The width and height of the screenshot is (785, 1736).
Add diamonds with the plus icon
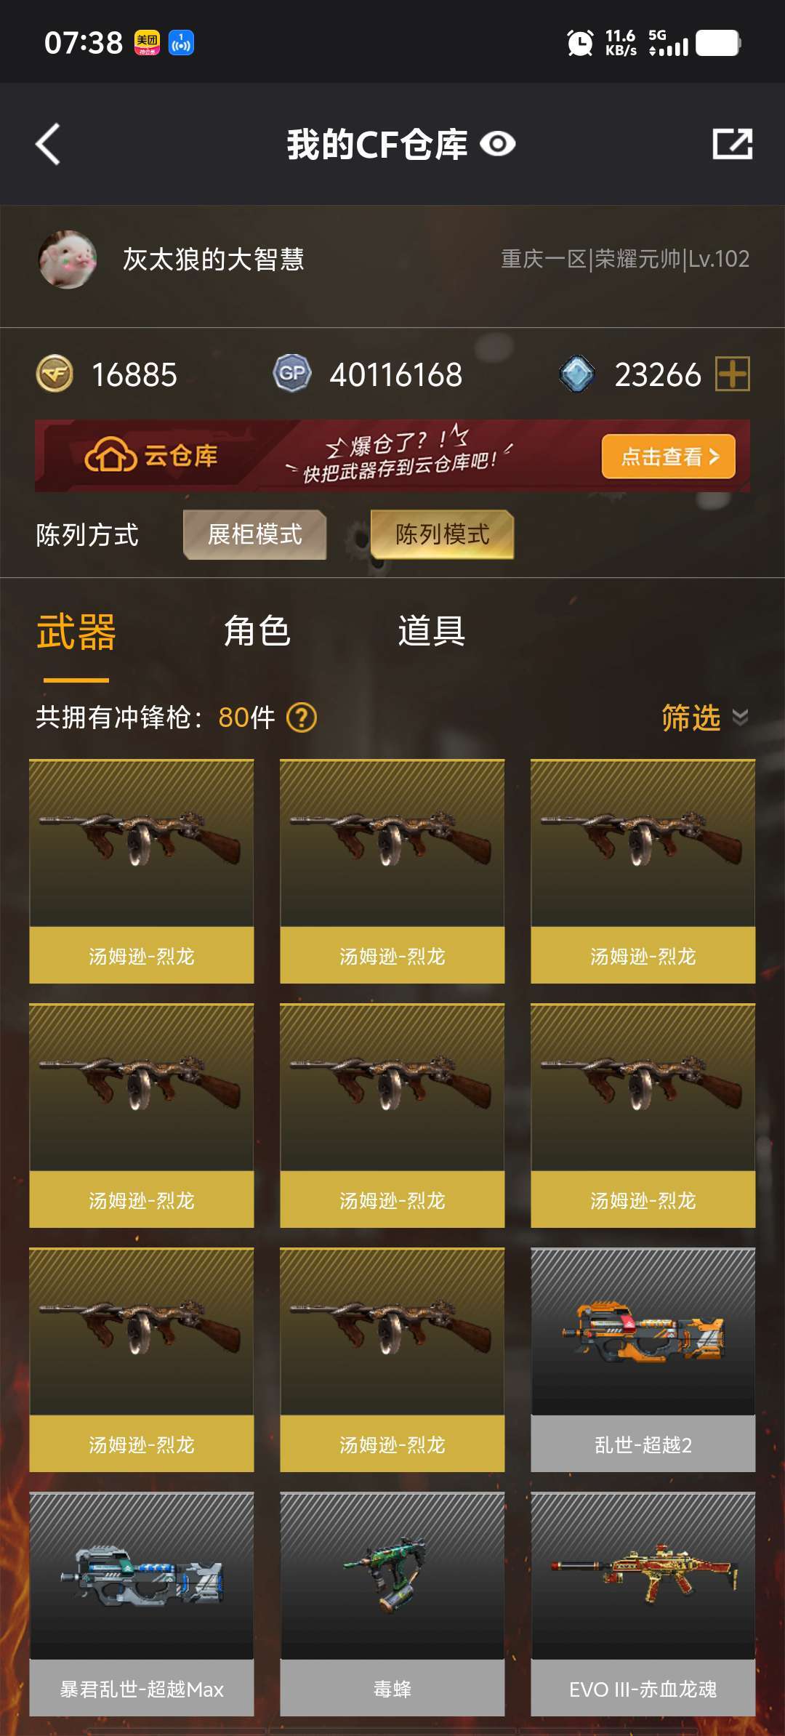coord(733,374)
